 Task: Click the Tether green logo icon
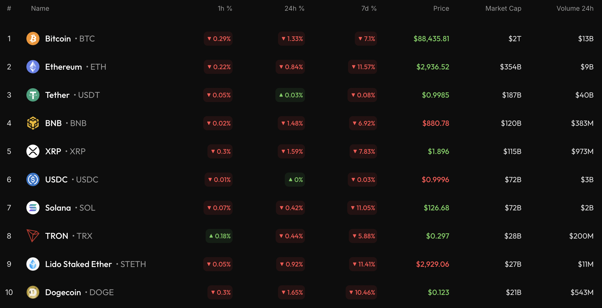coord(33,95)
